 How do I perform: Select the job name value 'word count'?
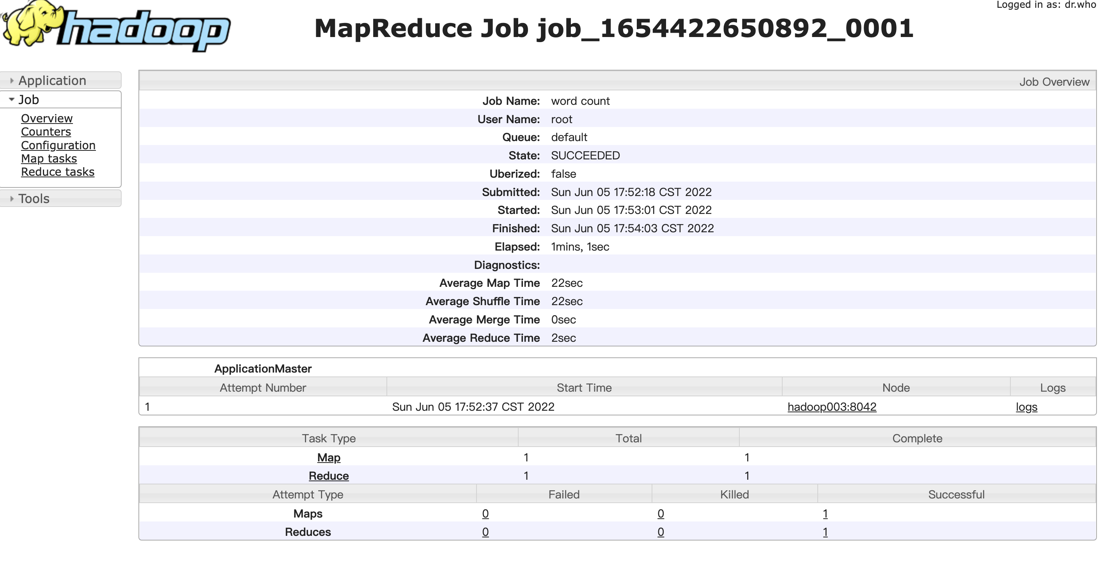pos(580,101)
